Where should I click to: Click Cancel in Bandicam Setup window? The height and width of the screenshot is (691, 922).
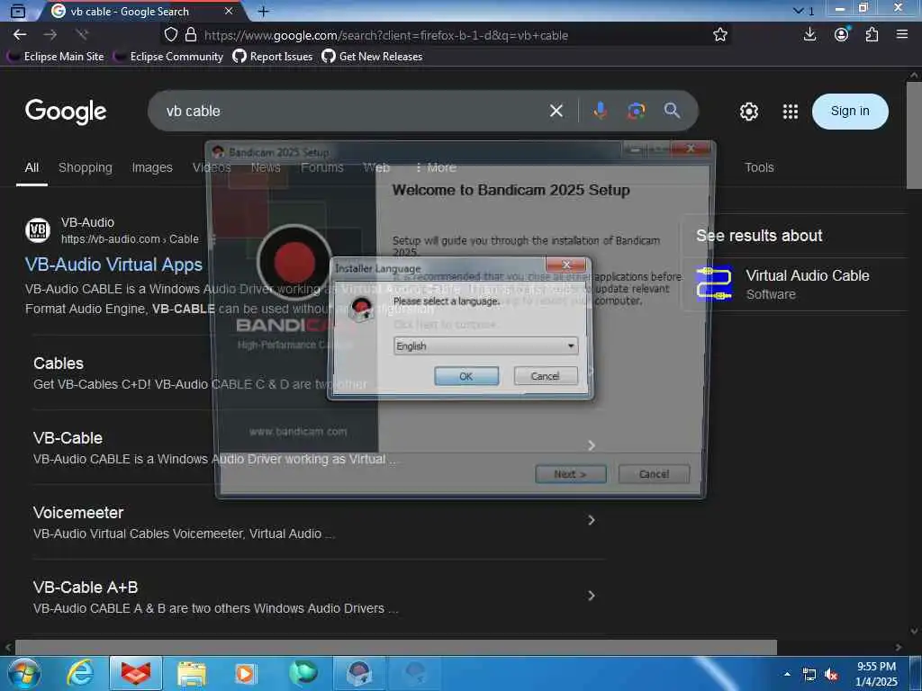(654, 474)
